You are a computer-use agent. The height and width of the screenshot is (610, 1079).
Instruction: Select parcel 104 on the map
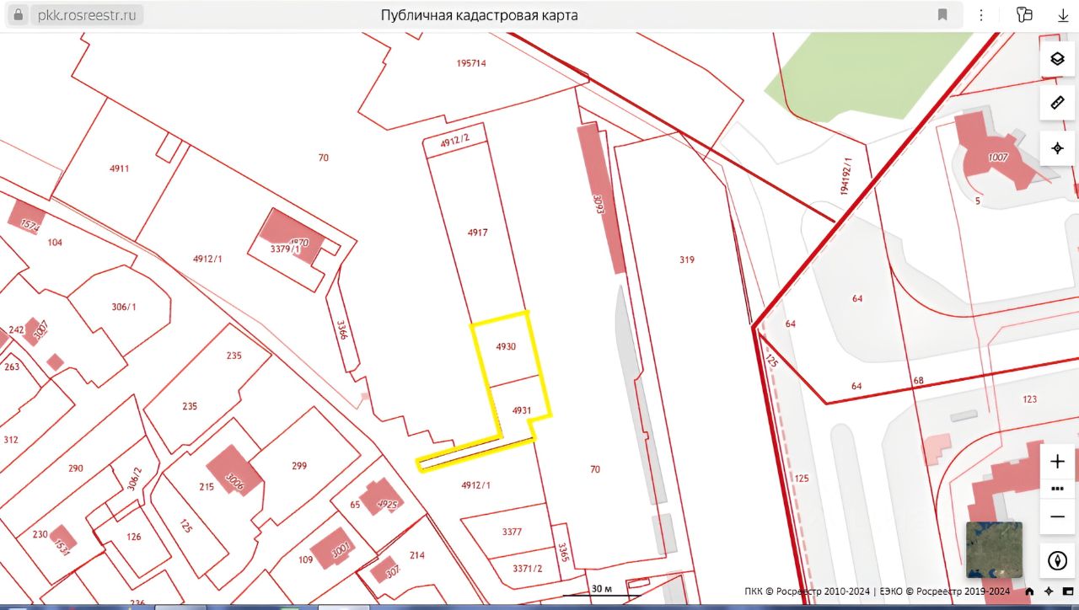pos(55,242)
